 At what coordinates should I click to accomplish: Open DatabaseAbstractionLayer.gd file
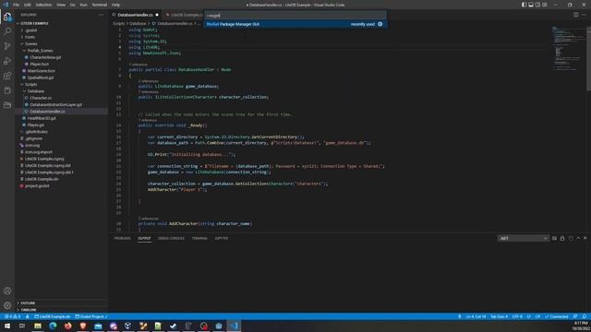coord(55,104)
